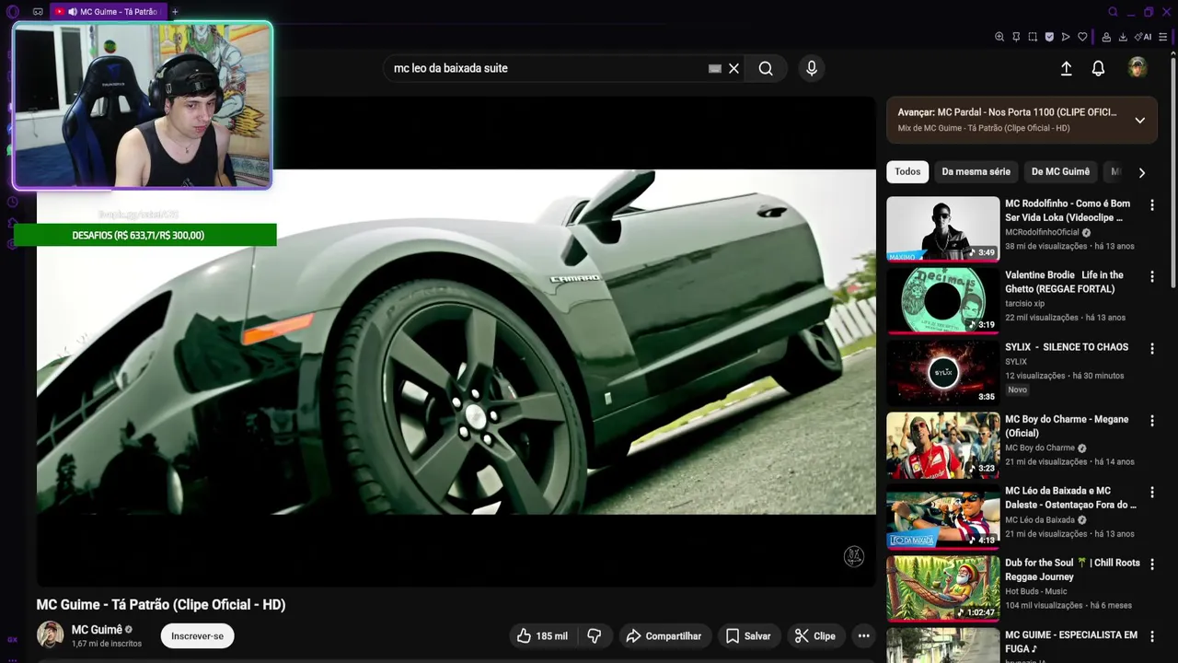Open Dub for the Soul Chill Roots title

tap(1072, 569)
